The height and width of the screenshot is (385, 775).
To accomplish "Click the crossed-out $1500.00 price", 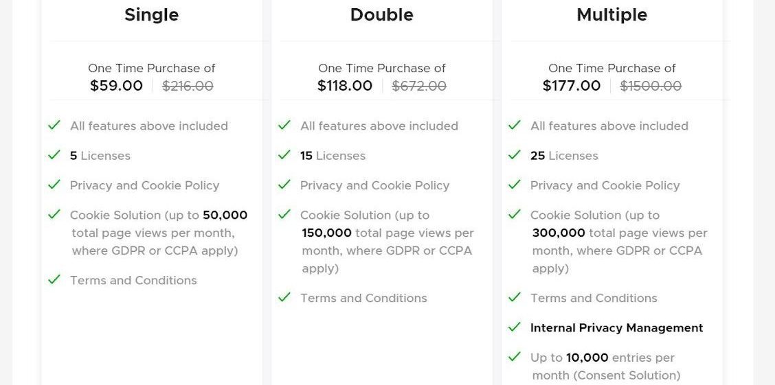I will [x=651, y=86].
